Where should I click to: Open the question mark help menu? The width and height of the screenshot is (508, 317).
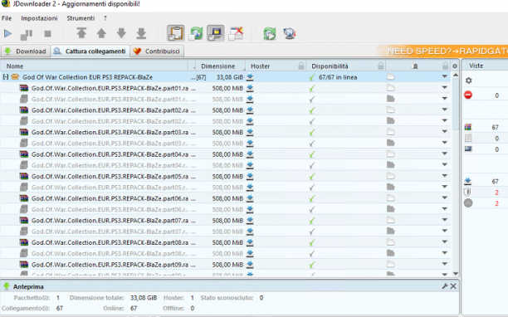(x=105, y=18)
